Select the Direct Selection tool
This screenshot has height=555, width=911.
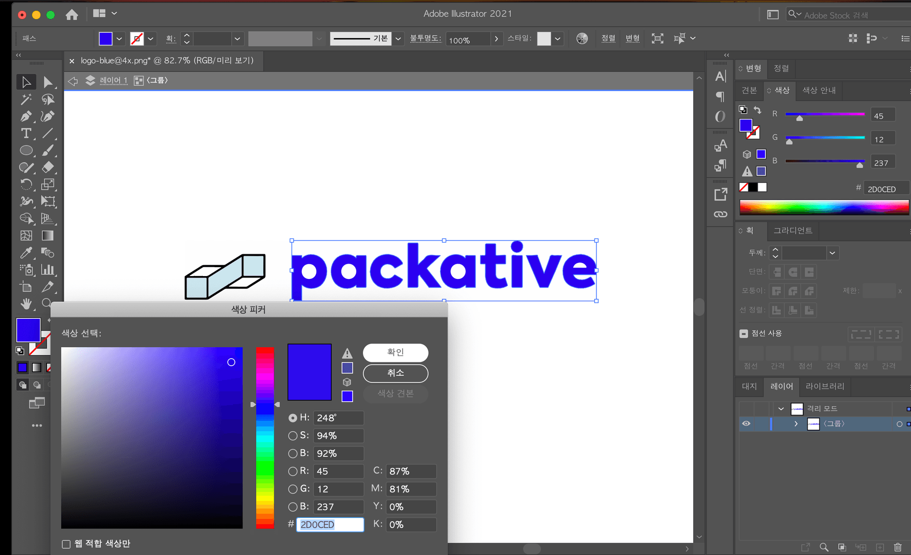tap(47, 82)
